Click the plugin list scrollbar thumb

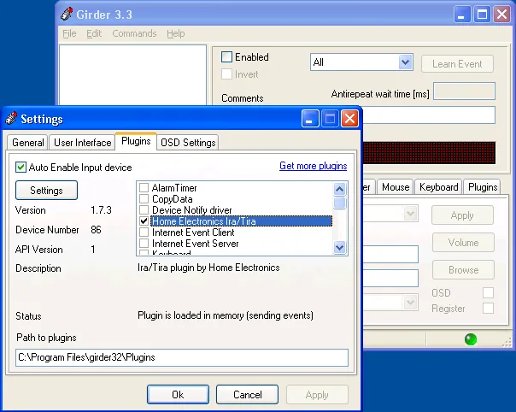340,203
